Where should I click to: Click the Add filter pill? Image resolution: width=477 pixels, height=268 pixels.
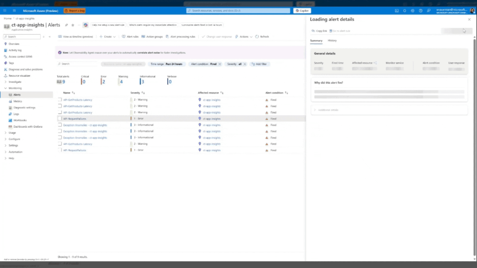tap(259, 64)
